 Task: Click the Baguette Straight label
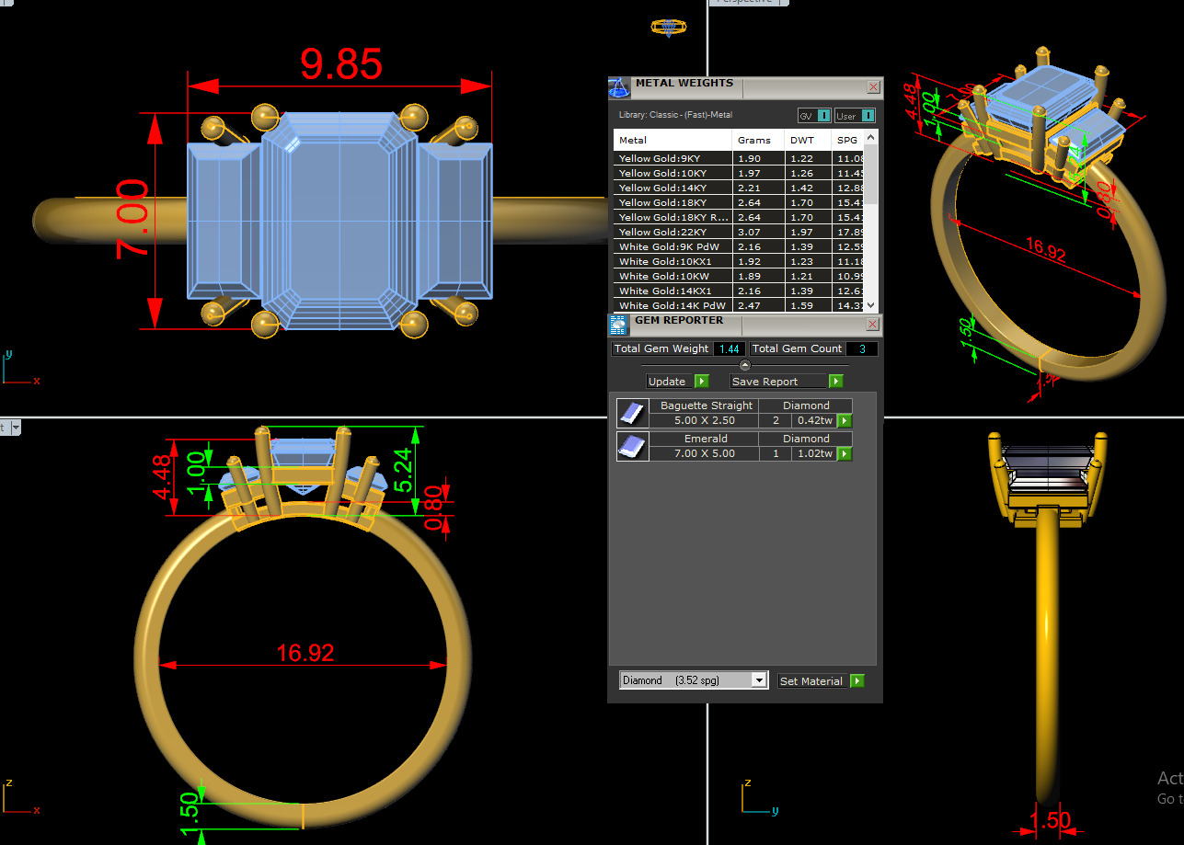coord(706,405)
